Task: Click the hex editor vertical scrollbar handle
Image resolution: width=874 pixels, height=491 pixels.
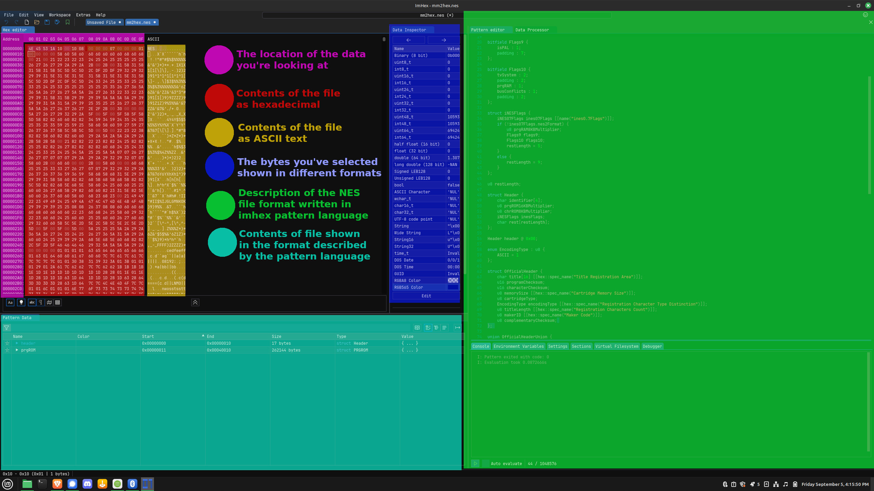Action: click(384, 39)
